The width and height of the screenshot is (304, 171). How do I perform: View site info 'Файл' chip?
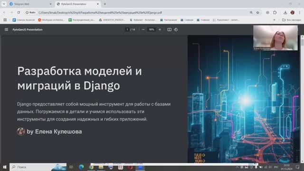tap(30, 13)
